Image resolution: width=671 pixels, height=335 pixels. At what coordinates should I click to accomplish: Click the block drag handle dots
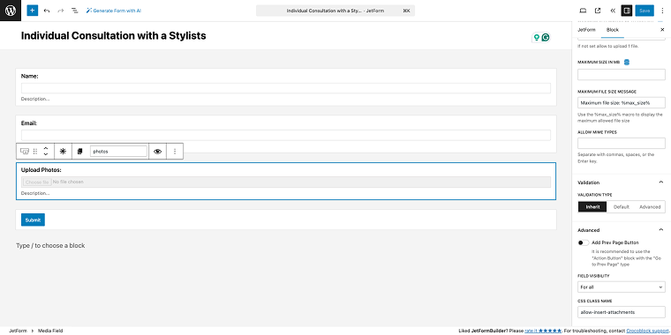pyautogui.click(x=35, y=152)
